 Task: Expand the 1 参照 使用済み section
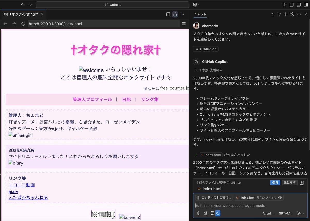click(x=209, y=70)
